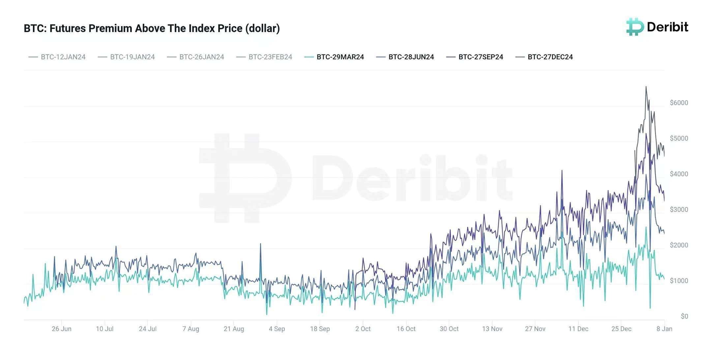The height and width of the screenshot is (356, 712).
Task: Click the Deribit logo icon in the header
Action: 635,27
